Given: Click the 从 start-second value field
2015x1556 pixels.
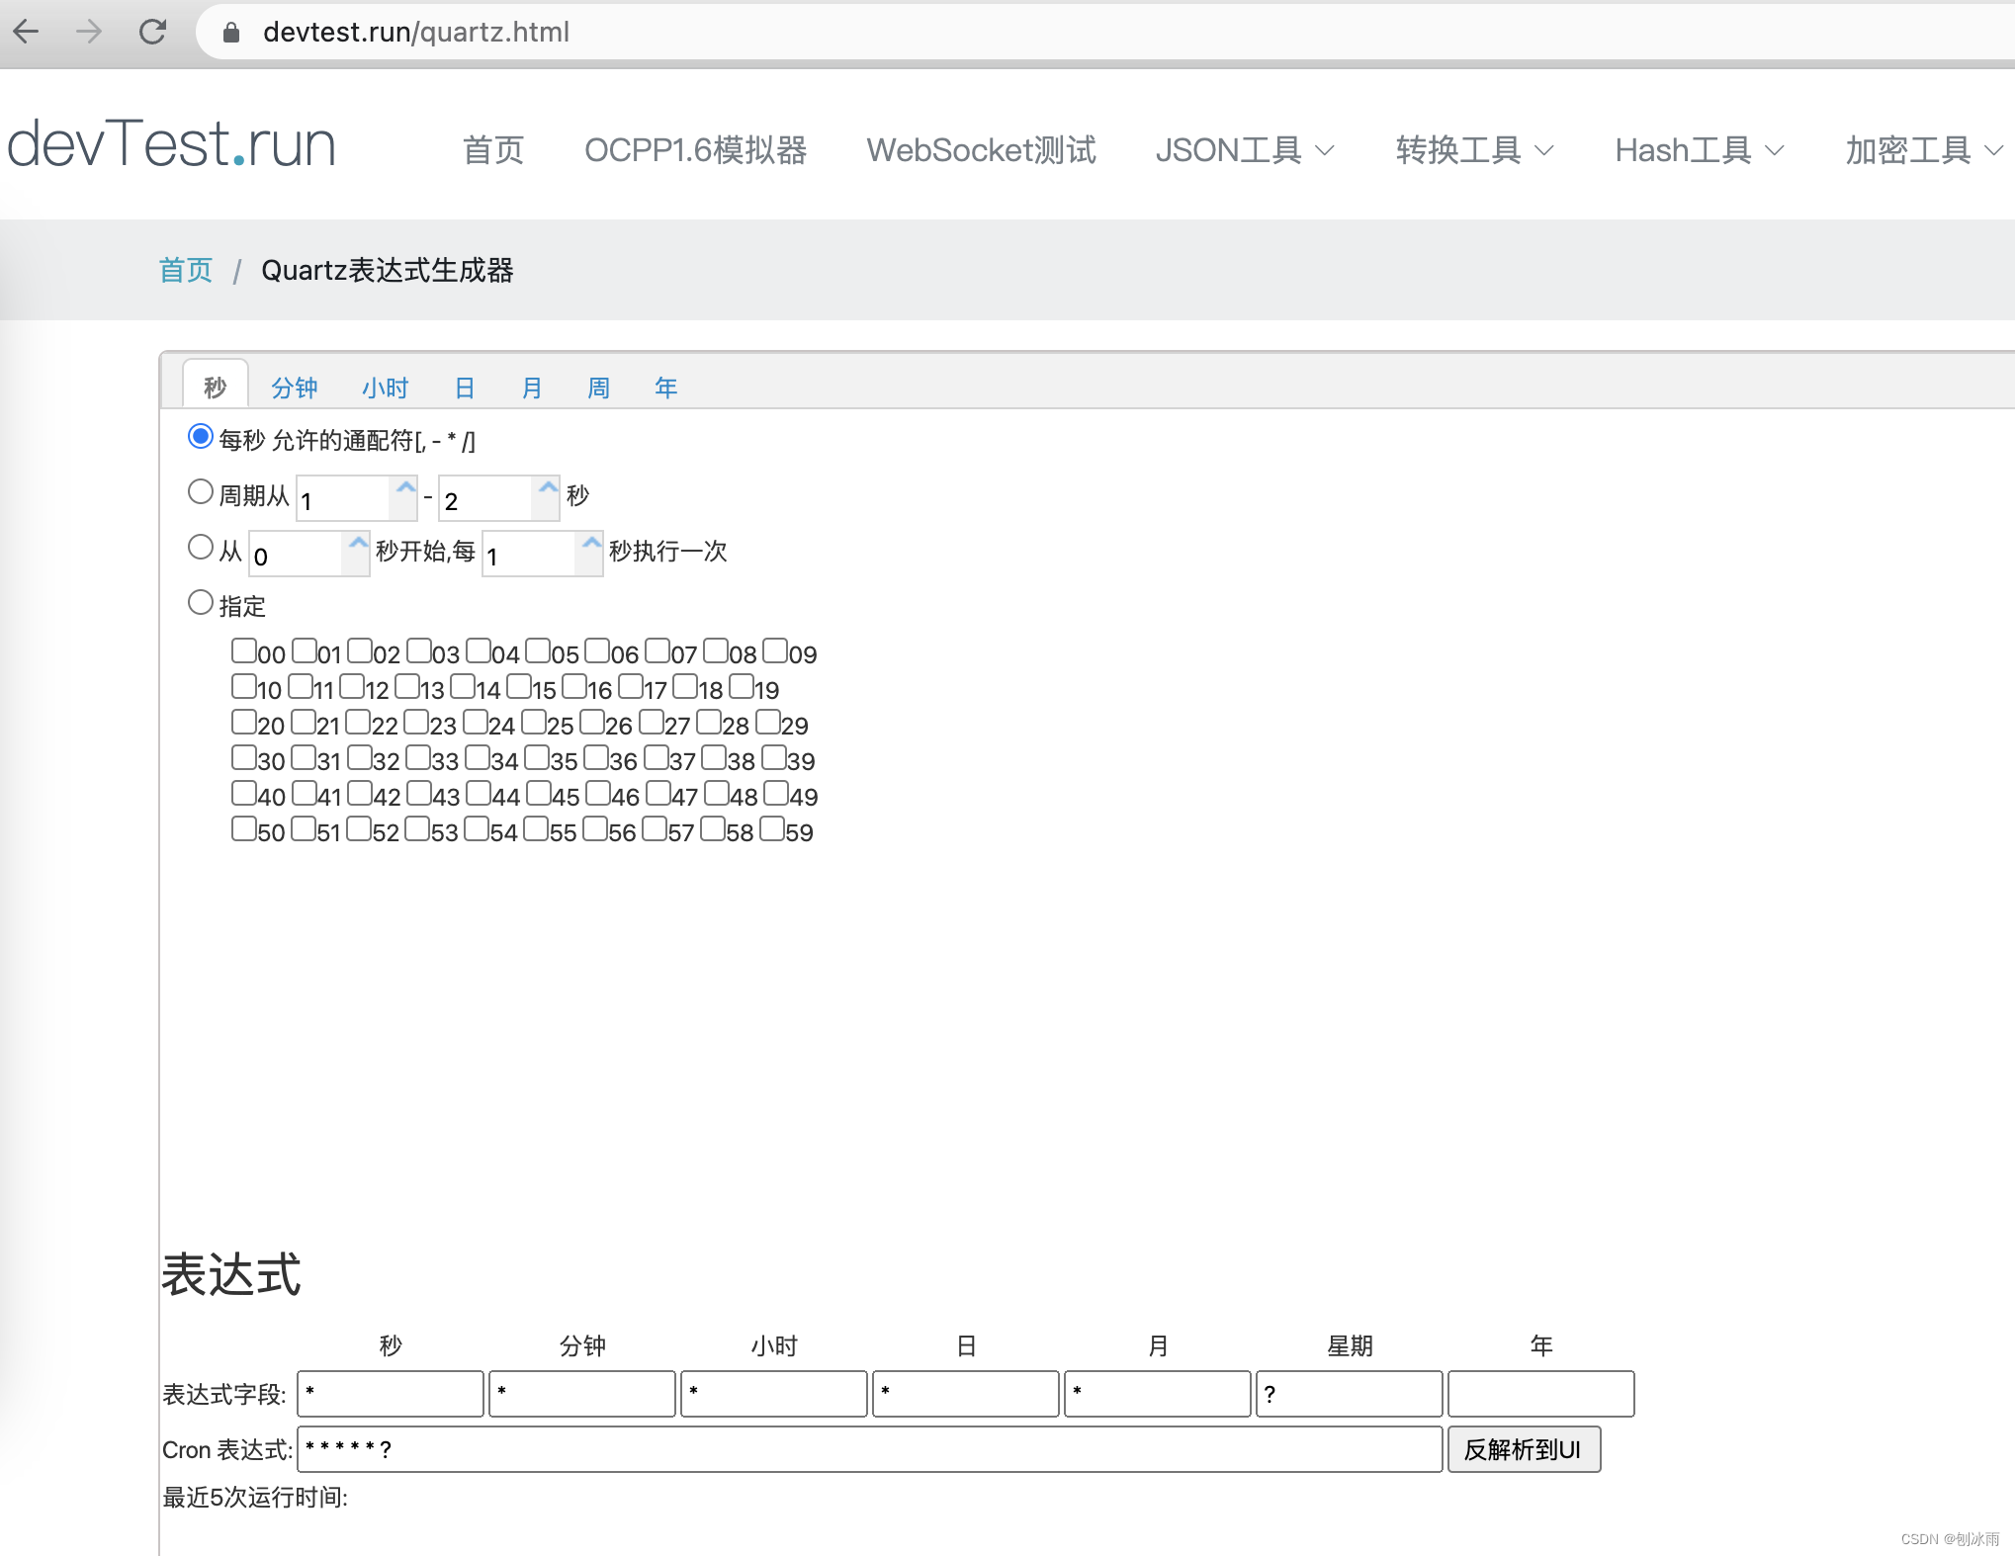Looking at the screenshot, I should pos(297,554).
